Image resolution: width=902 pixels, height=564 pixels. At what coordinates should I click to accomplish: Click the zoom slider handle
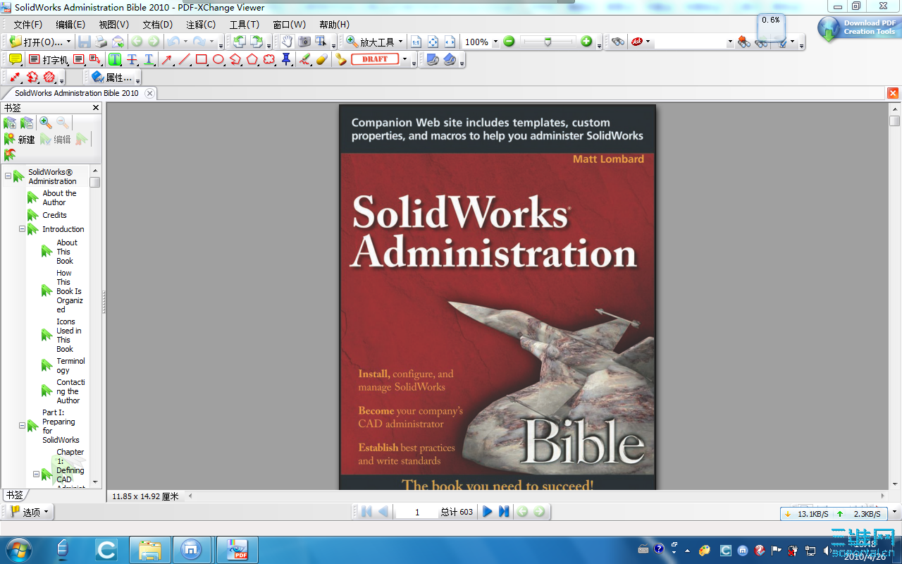point(548,42)
